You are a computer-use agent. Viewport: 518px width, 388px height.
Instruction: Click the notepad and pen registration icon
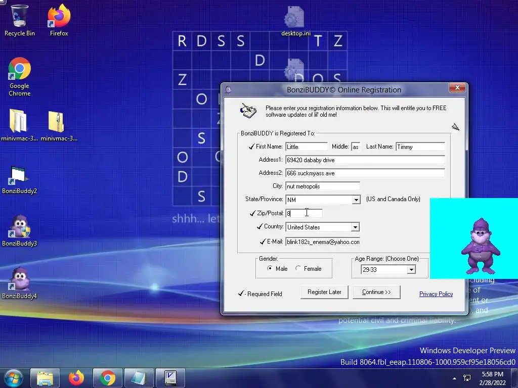pos(248,111)
